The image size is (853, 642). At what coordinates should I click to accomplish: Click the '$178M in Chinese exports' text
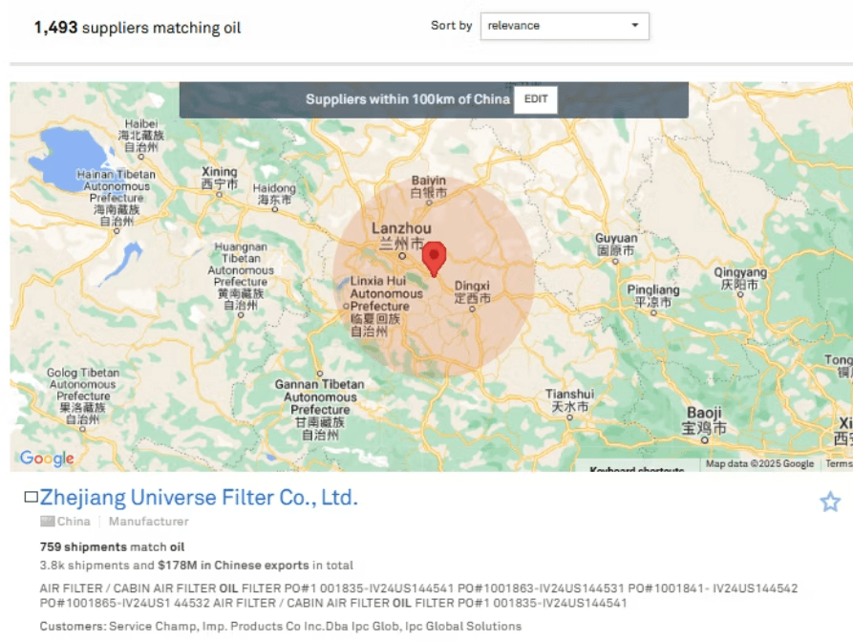pos(233,566)
